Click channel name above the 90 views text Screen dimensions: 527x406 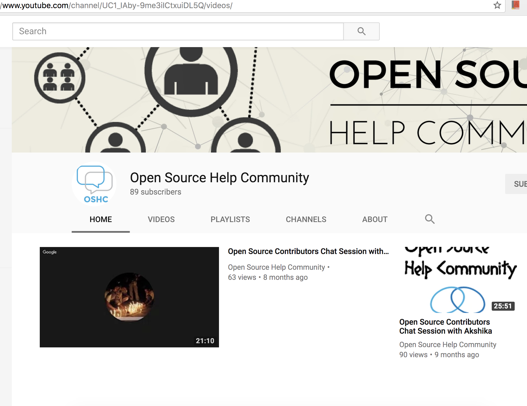448,345
